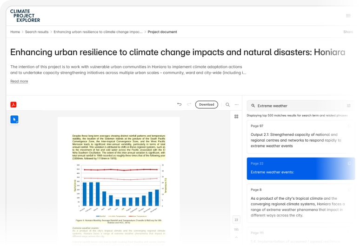Click the undo arrow in the toolbar

tap(180, 105)
